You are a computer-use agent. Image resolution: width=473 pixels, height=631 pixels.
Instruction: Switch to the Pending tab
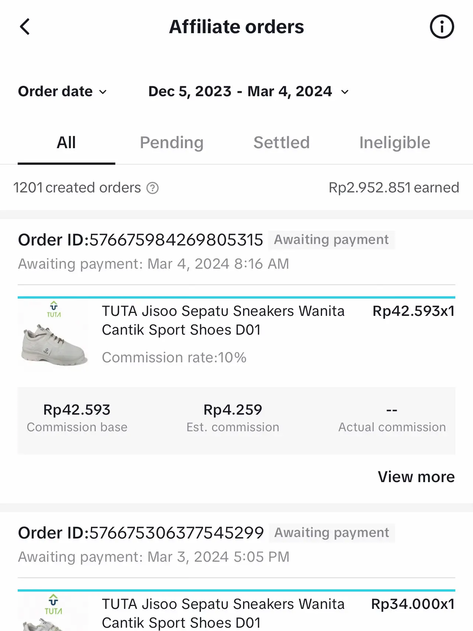[x=172, y=143]
